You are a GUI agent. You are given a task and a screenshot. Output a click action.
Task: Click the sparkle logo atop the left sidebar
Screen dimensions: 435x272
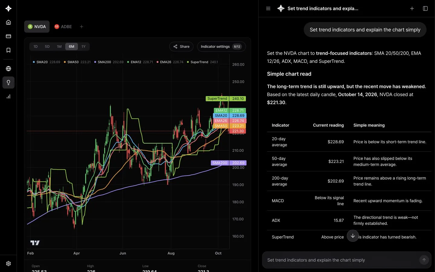click(8, 8)
